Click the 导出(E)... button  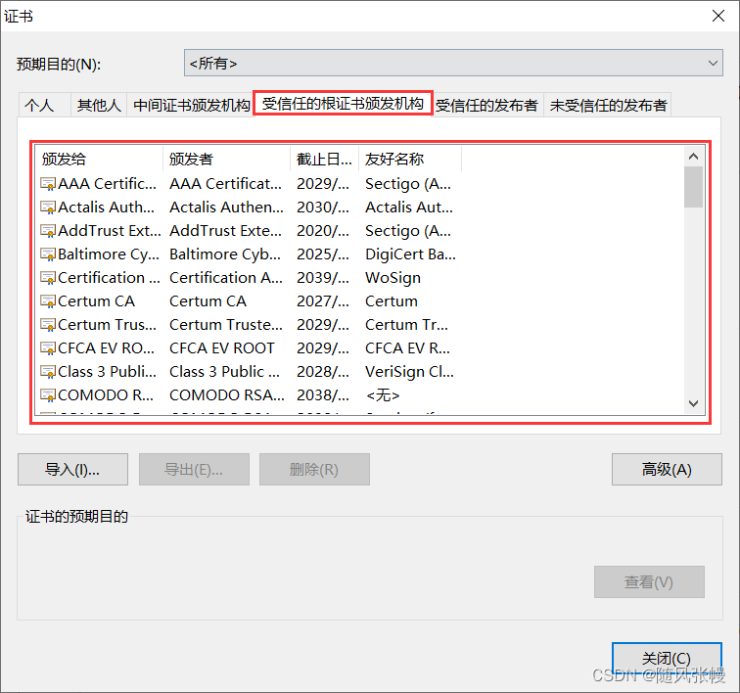click(194, 469)
